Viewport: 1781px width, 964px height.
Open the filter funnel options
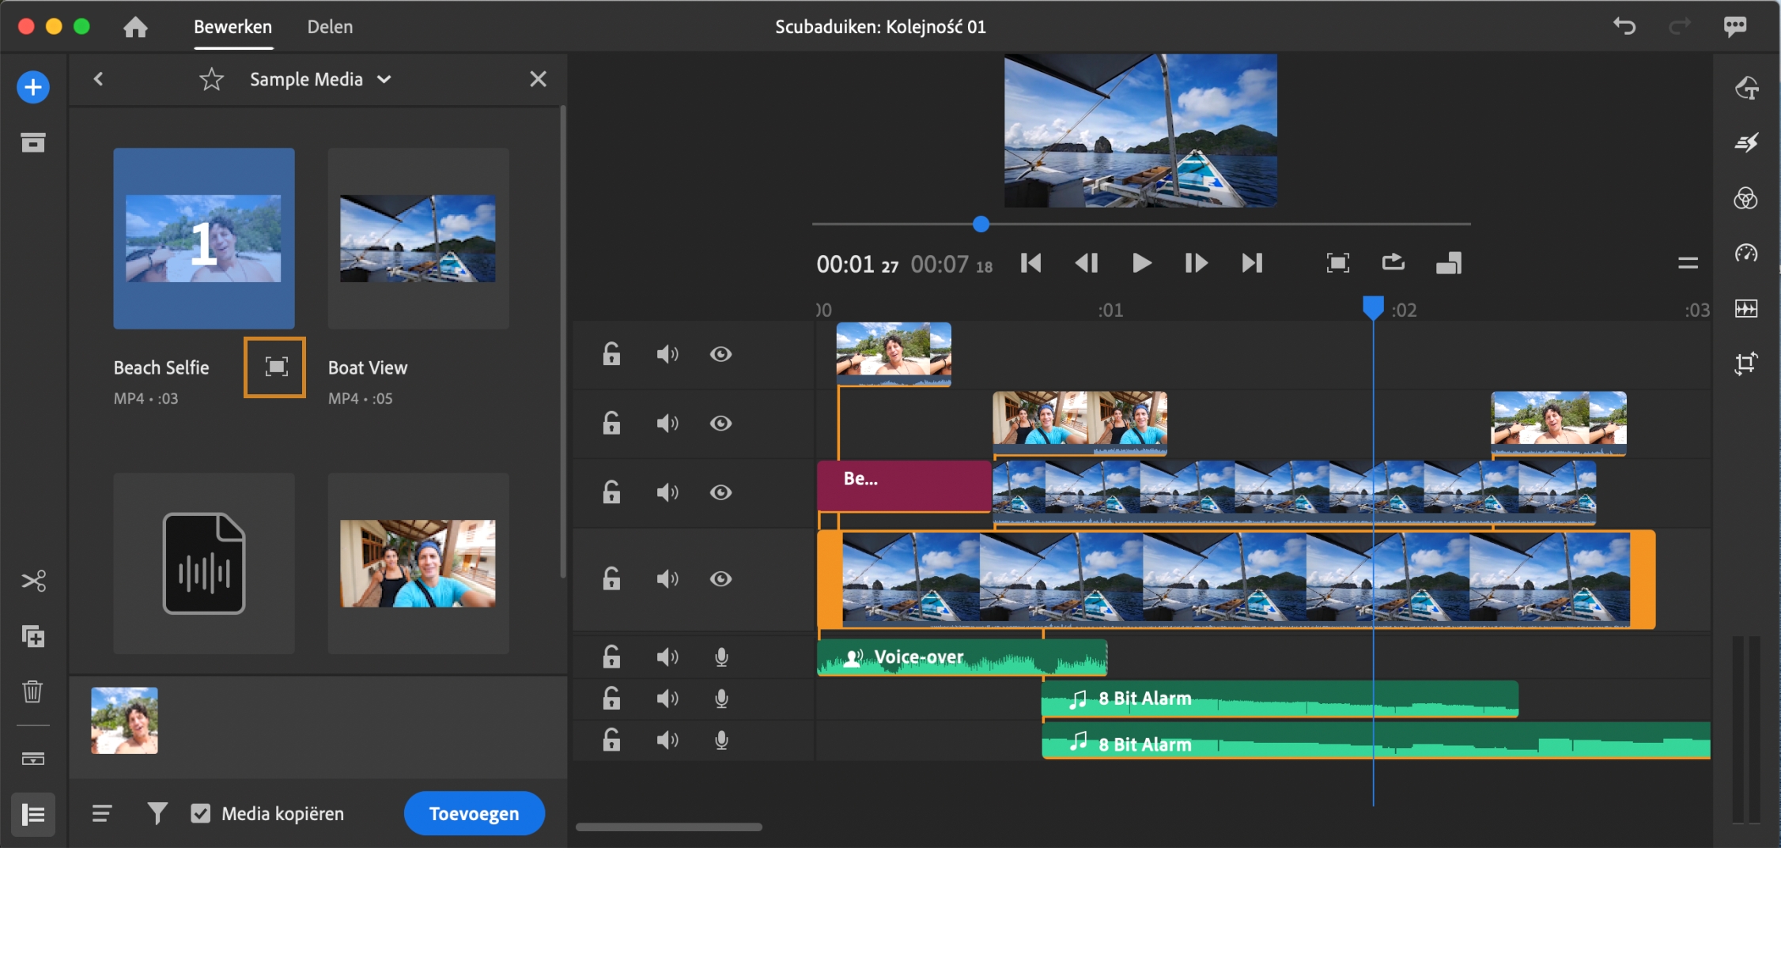click(157, 813)
